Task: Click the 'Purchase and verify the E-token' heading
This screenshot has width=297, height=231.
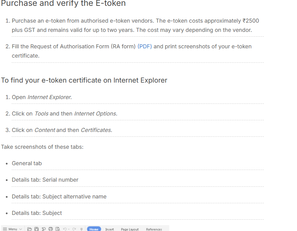Action: click(x=63, y=3)
